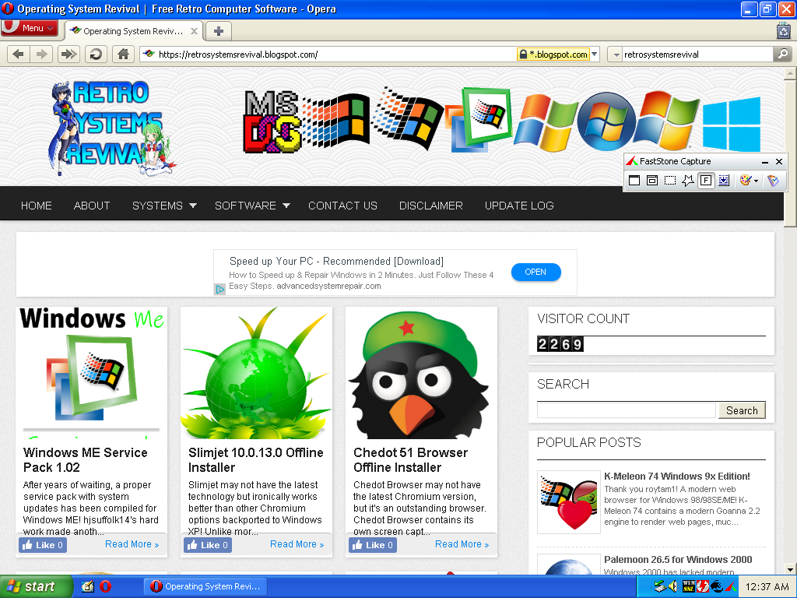This screenshot has width=797, height=598.
Task: Like the Chedot 51 Browser post
Action: pyautogui.click(x=373, y=544)
